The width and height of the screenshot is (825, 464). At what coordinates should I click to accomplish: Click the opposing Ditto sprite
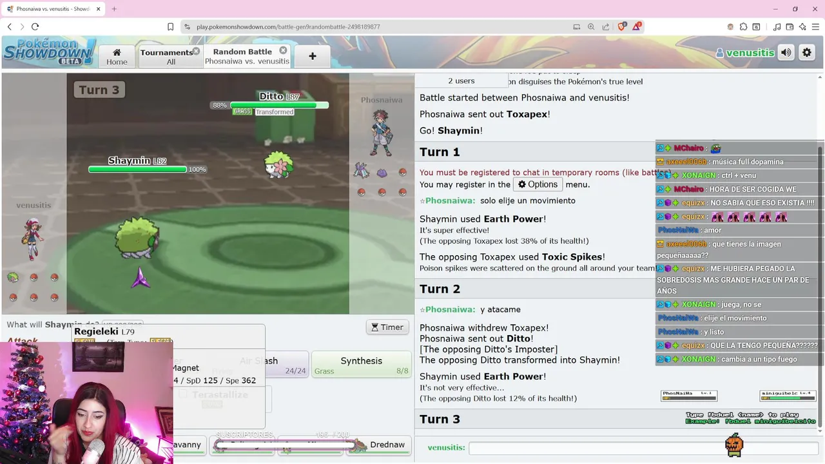tap(279, 166)
